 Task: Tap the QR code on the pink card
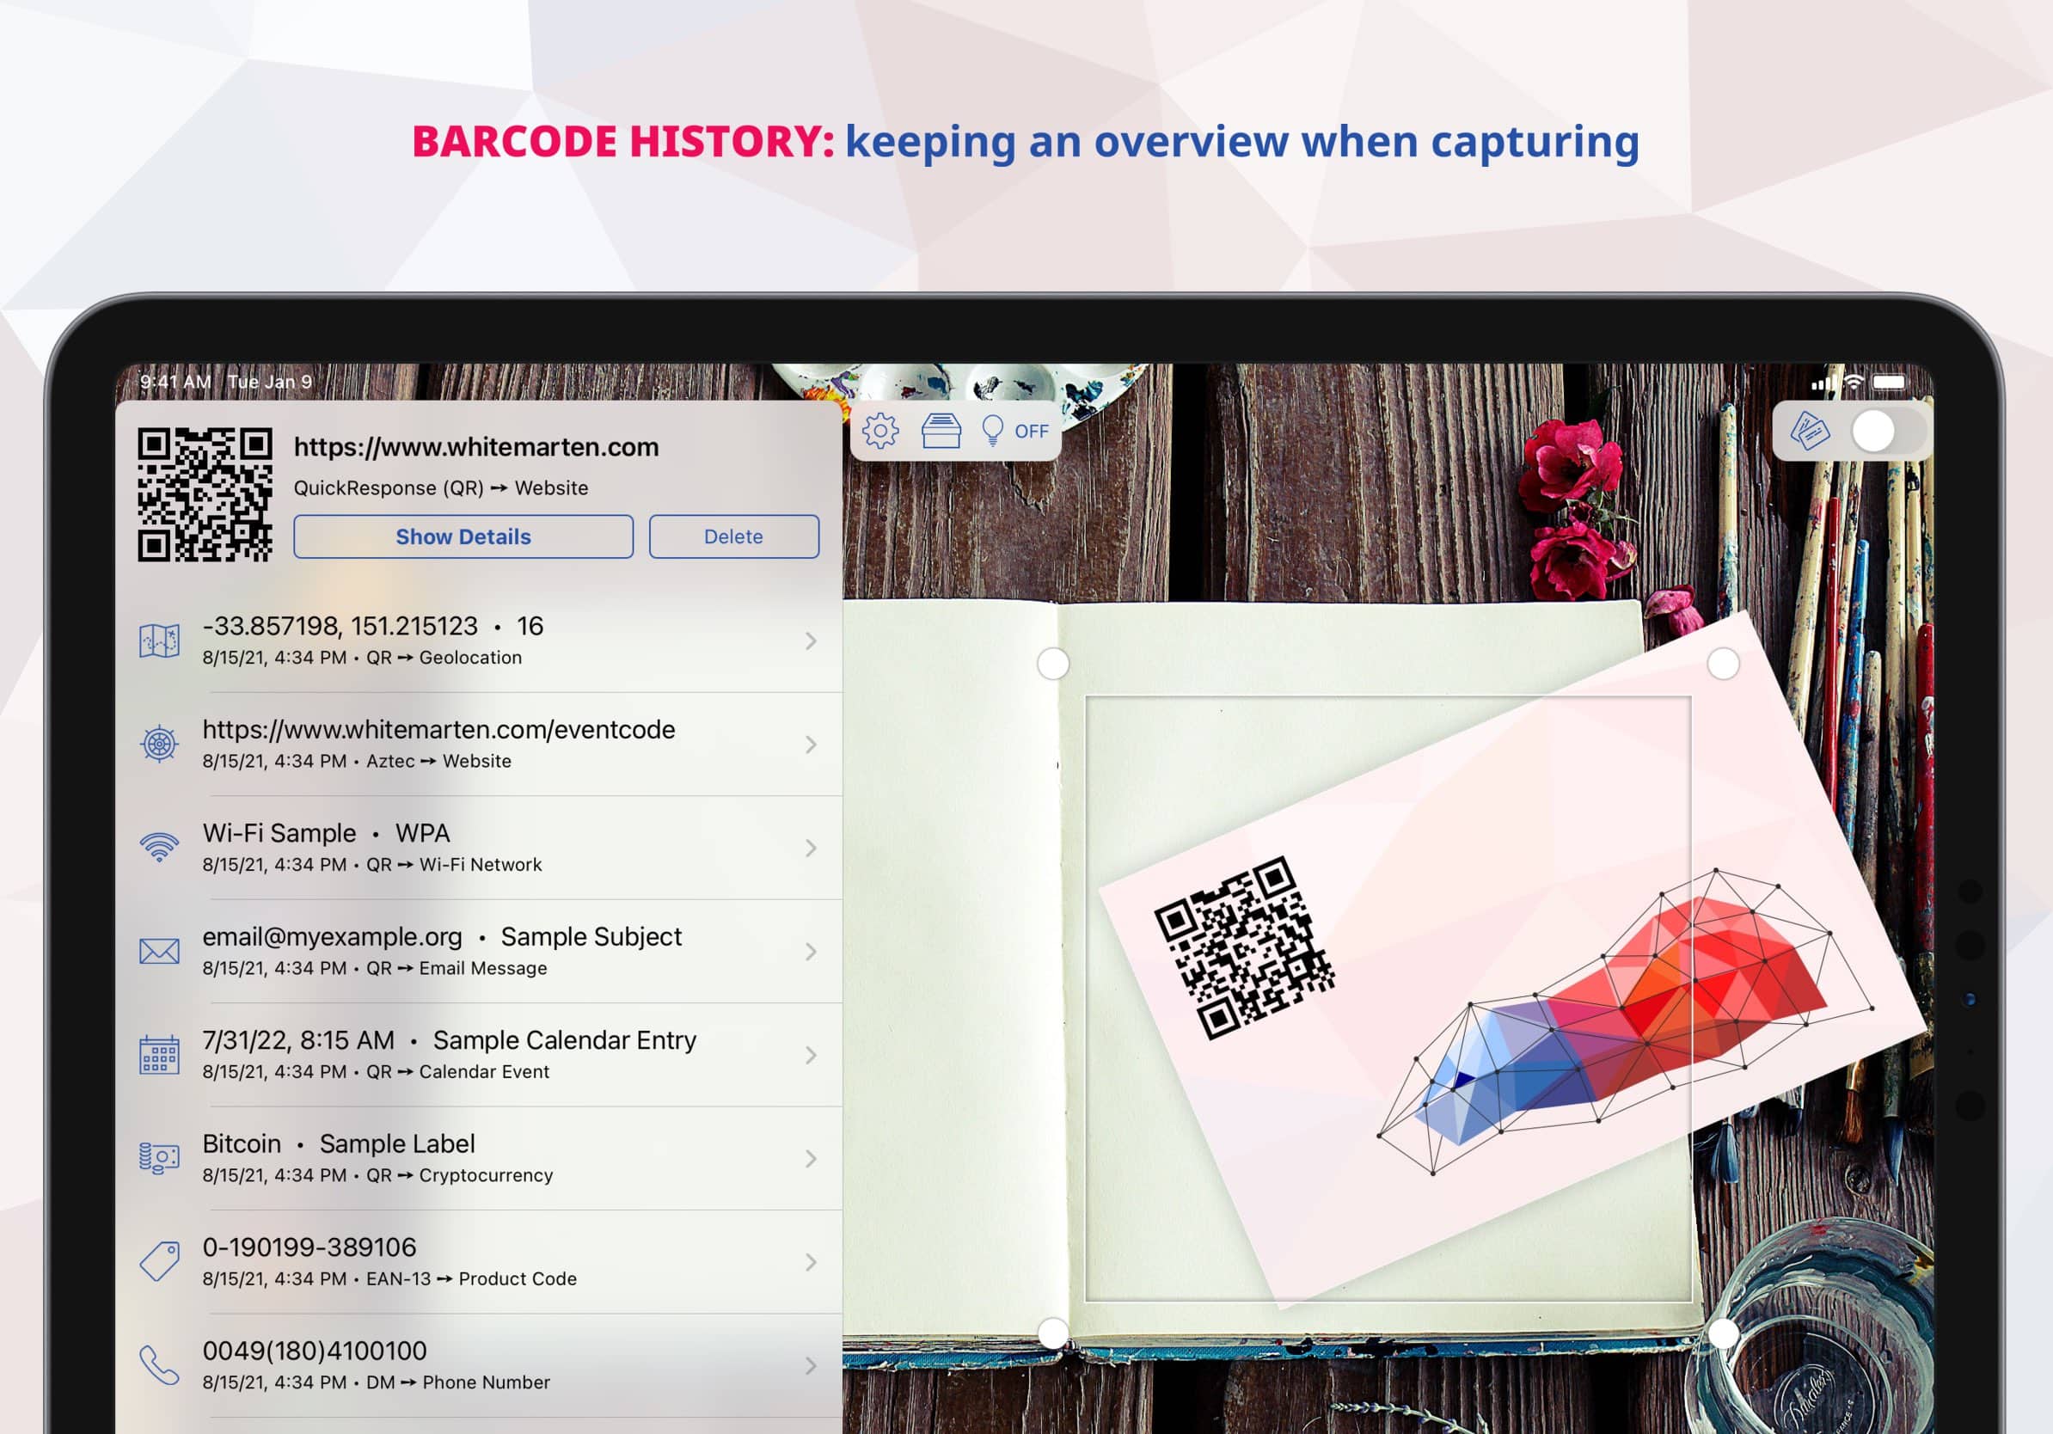[x=1245, y=947]
